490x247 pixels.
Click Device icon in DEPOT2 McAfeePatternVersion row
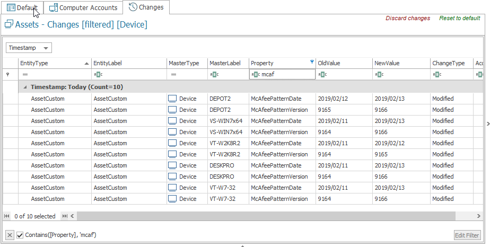[172, 110]
